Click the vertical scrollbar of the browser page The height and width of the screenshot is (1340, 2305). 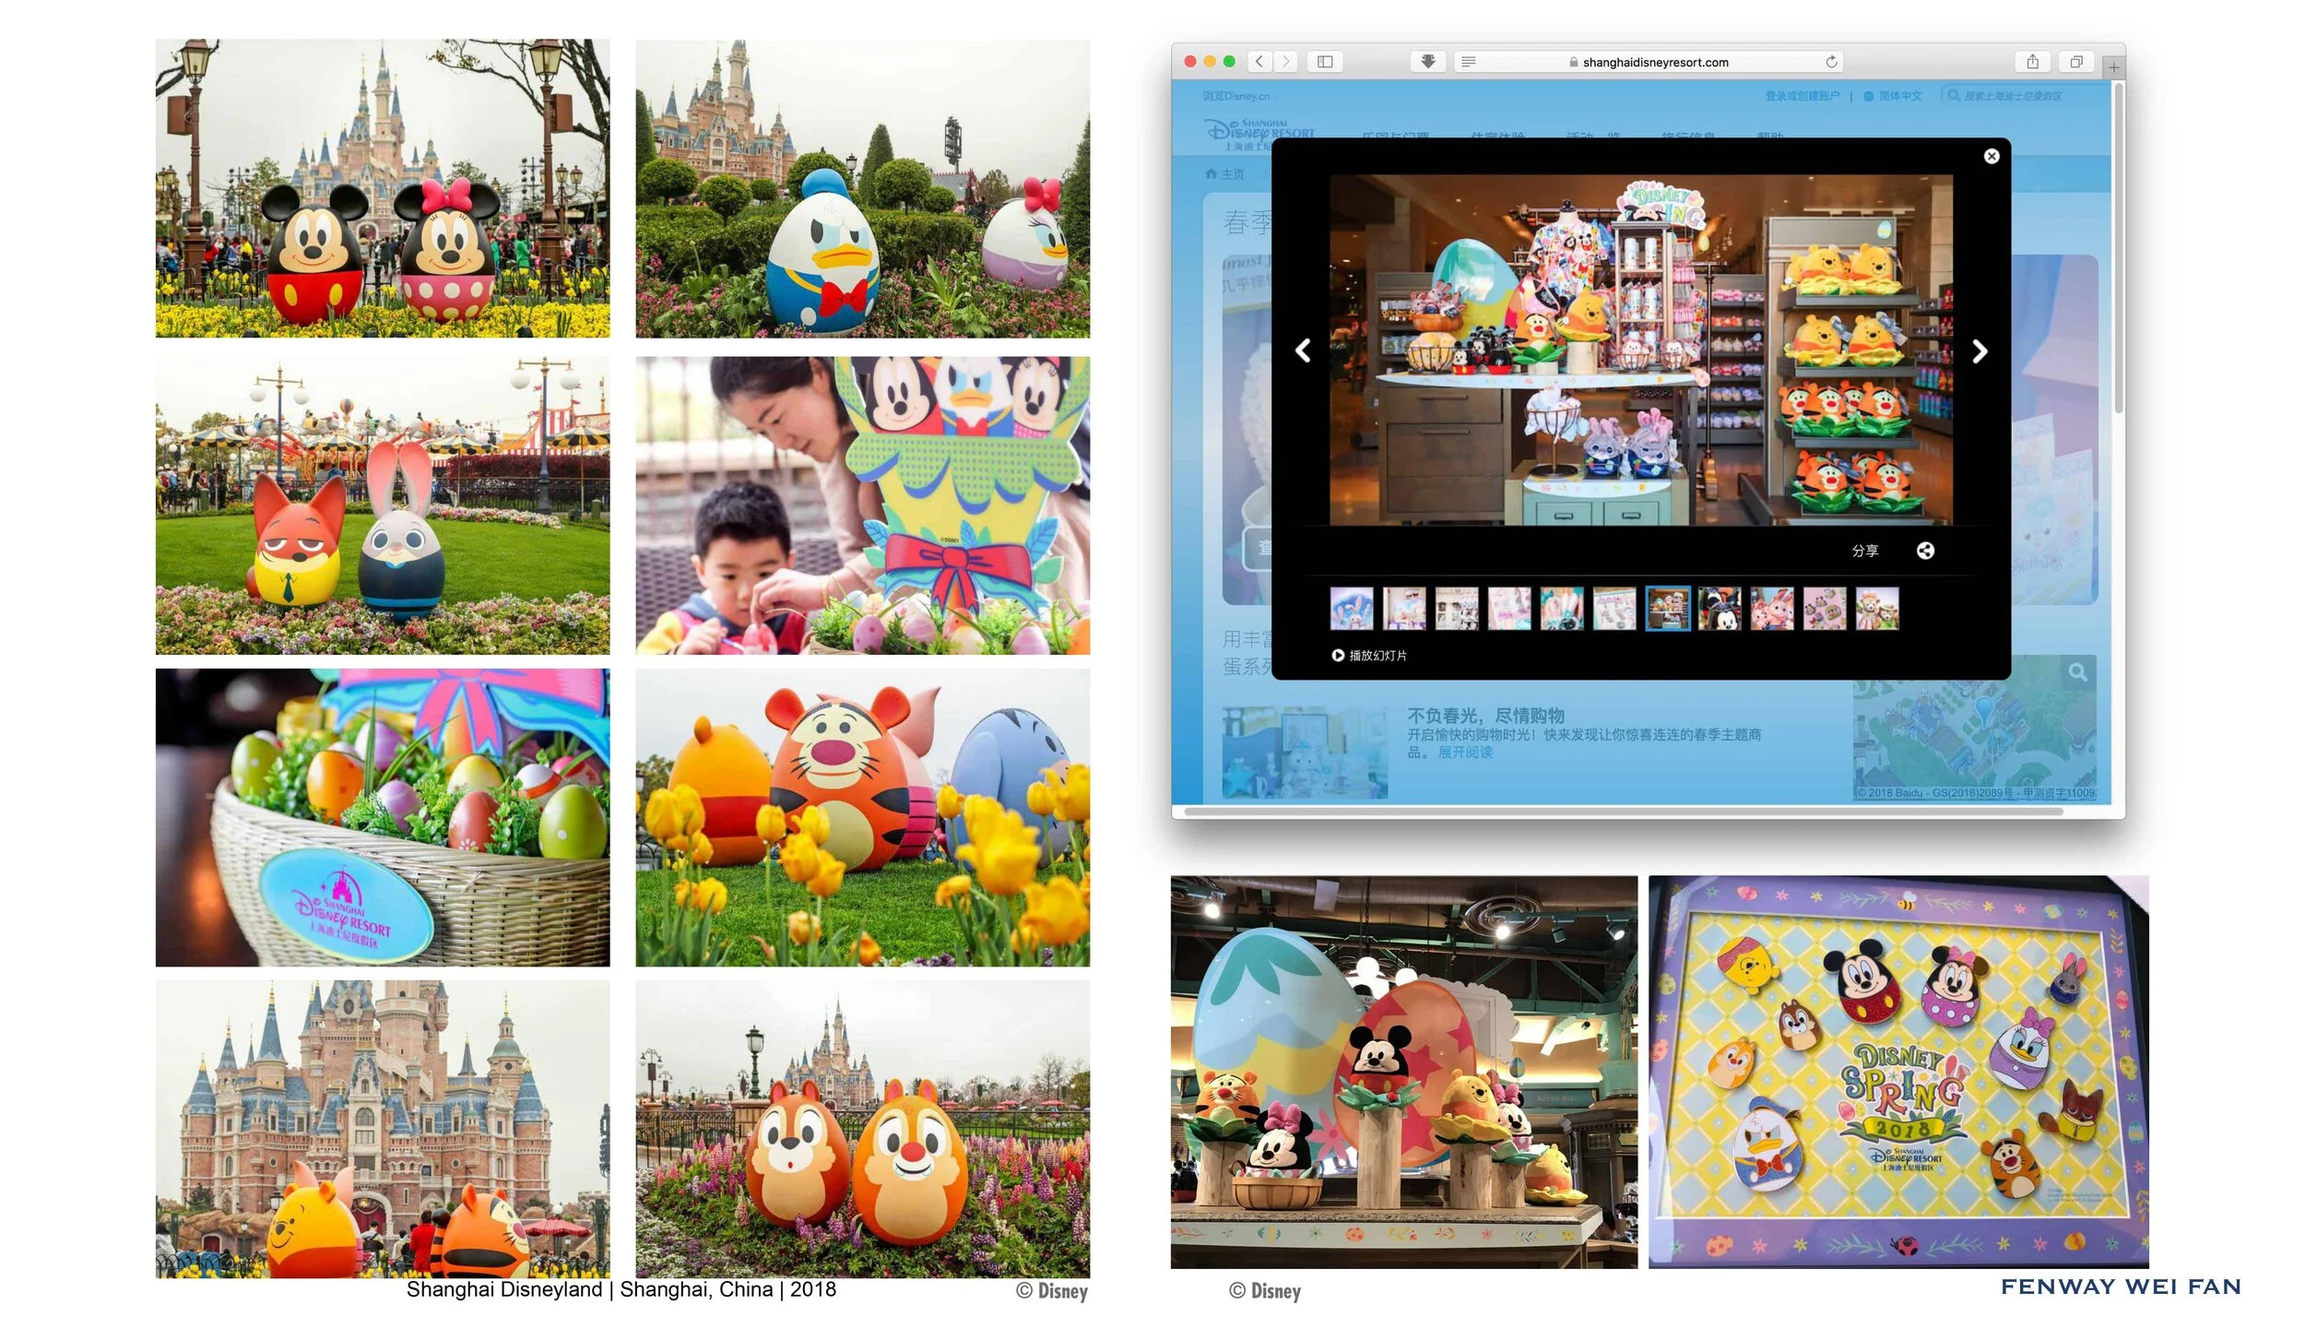tap(2119, 247)
